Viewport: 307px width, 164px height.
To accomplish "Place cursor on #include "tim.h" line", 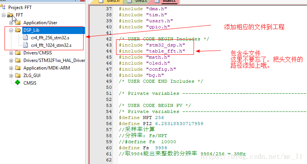I will click(143, 15).
